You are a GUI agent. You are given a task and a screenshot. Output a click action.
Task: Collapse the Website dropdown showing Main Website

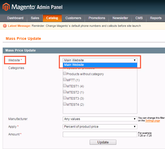click(x=100, y=60)
